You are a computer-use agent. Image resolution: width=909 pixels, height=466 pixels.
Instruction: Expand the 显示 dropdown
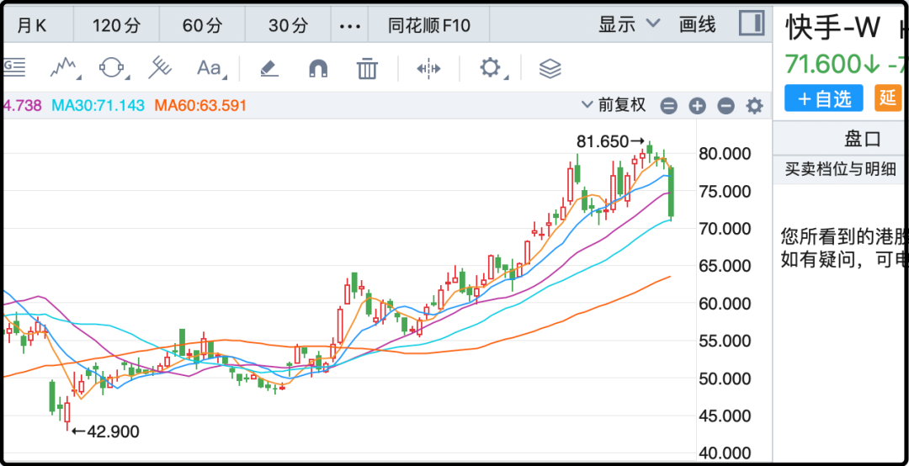629,24
